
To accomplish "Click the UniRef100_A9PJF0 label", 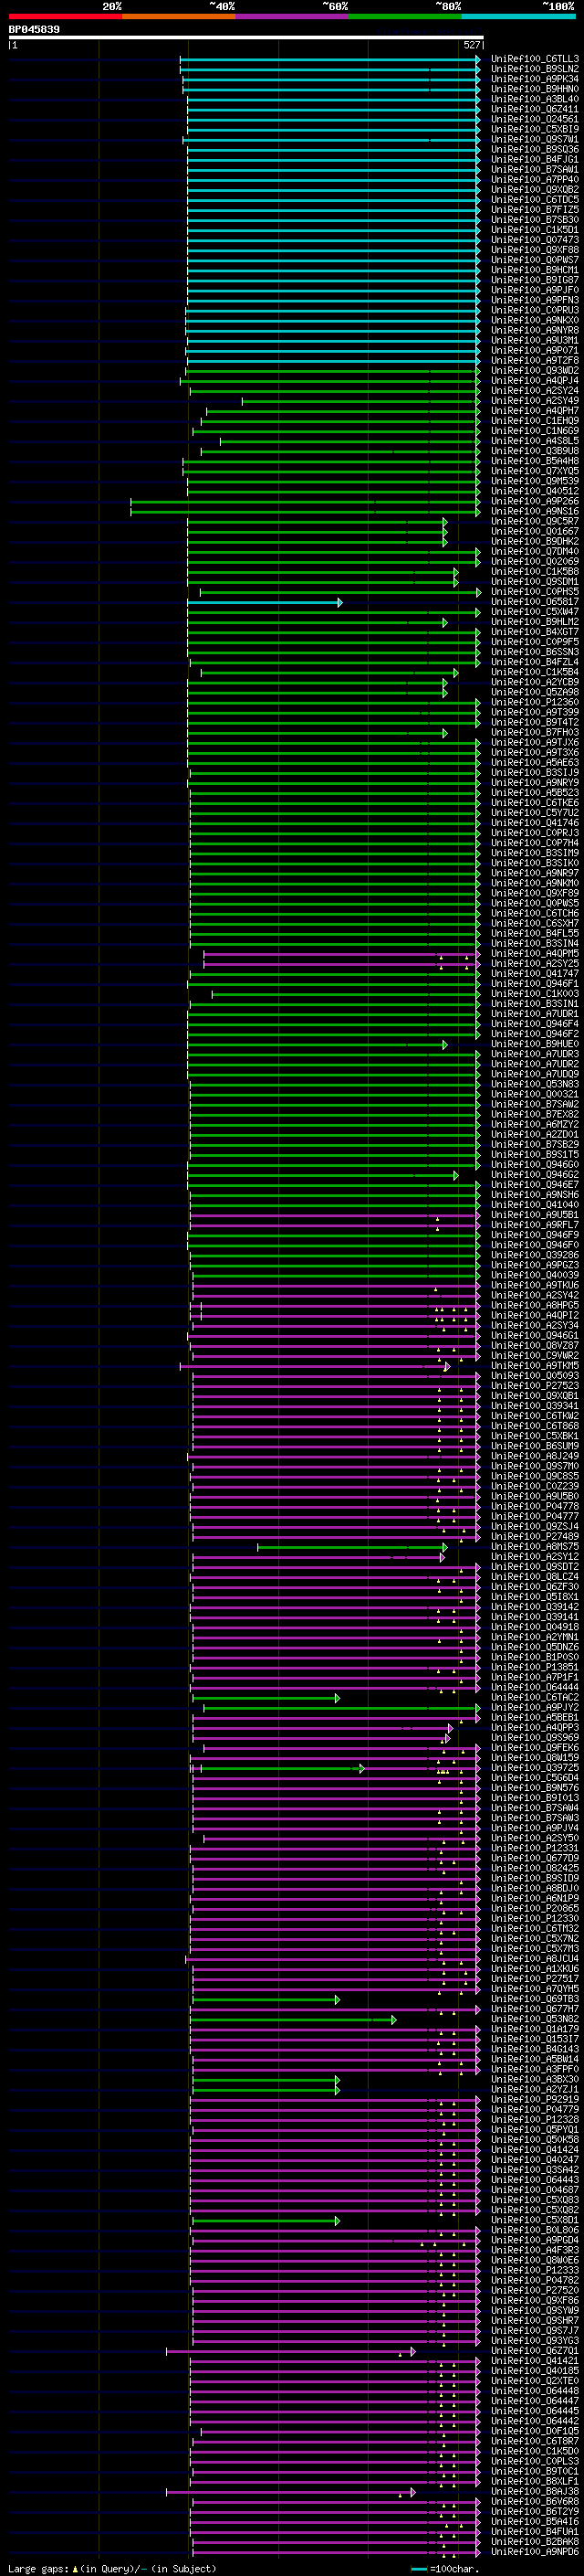I will [535, 290].
